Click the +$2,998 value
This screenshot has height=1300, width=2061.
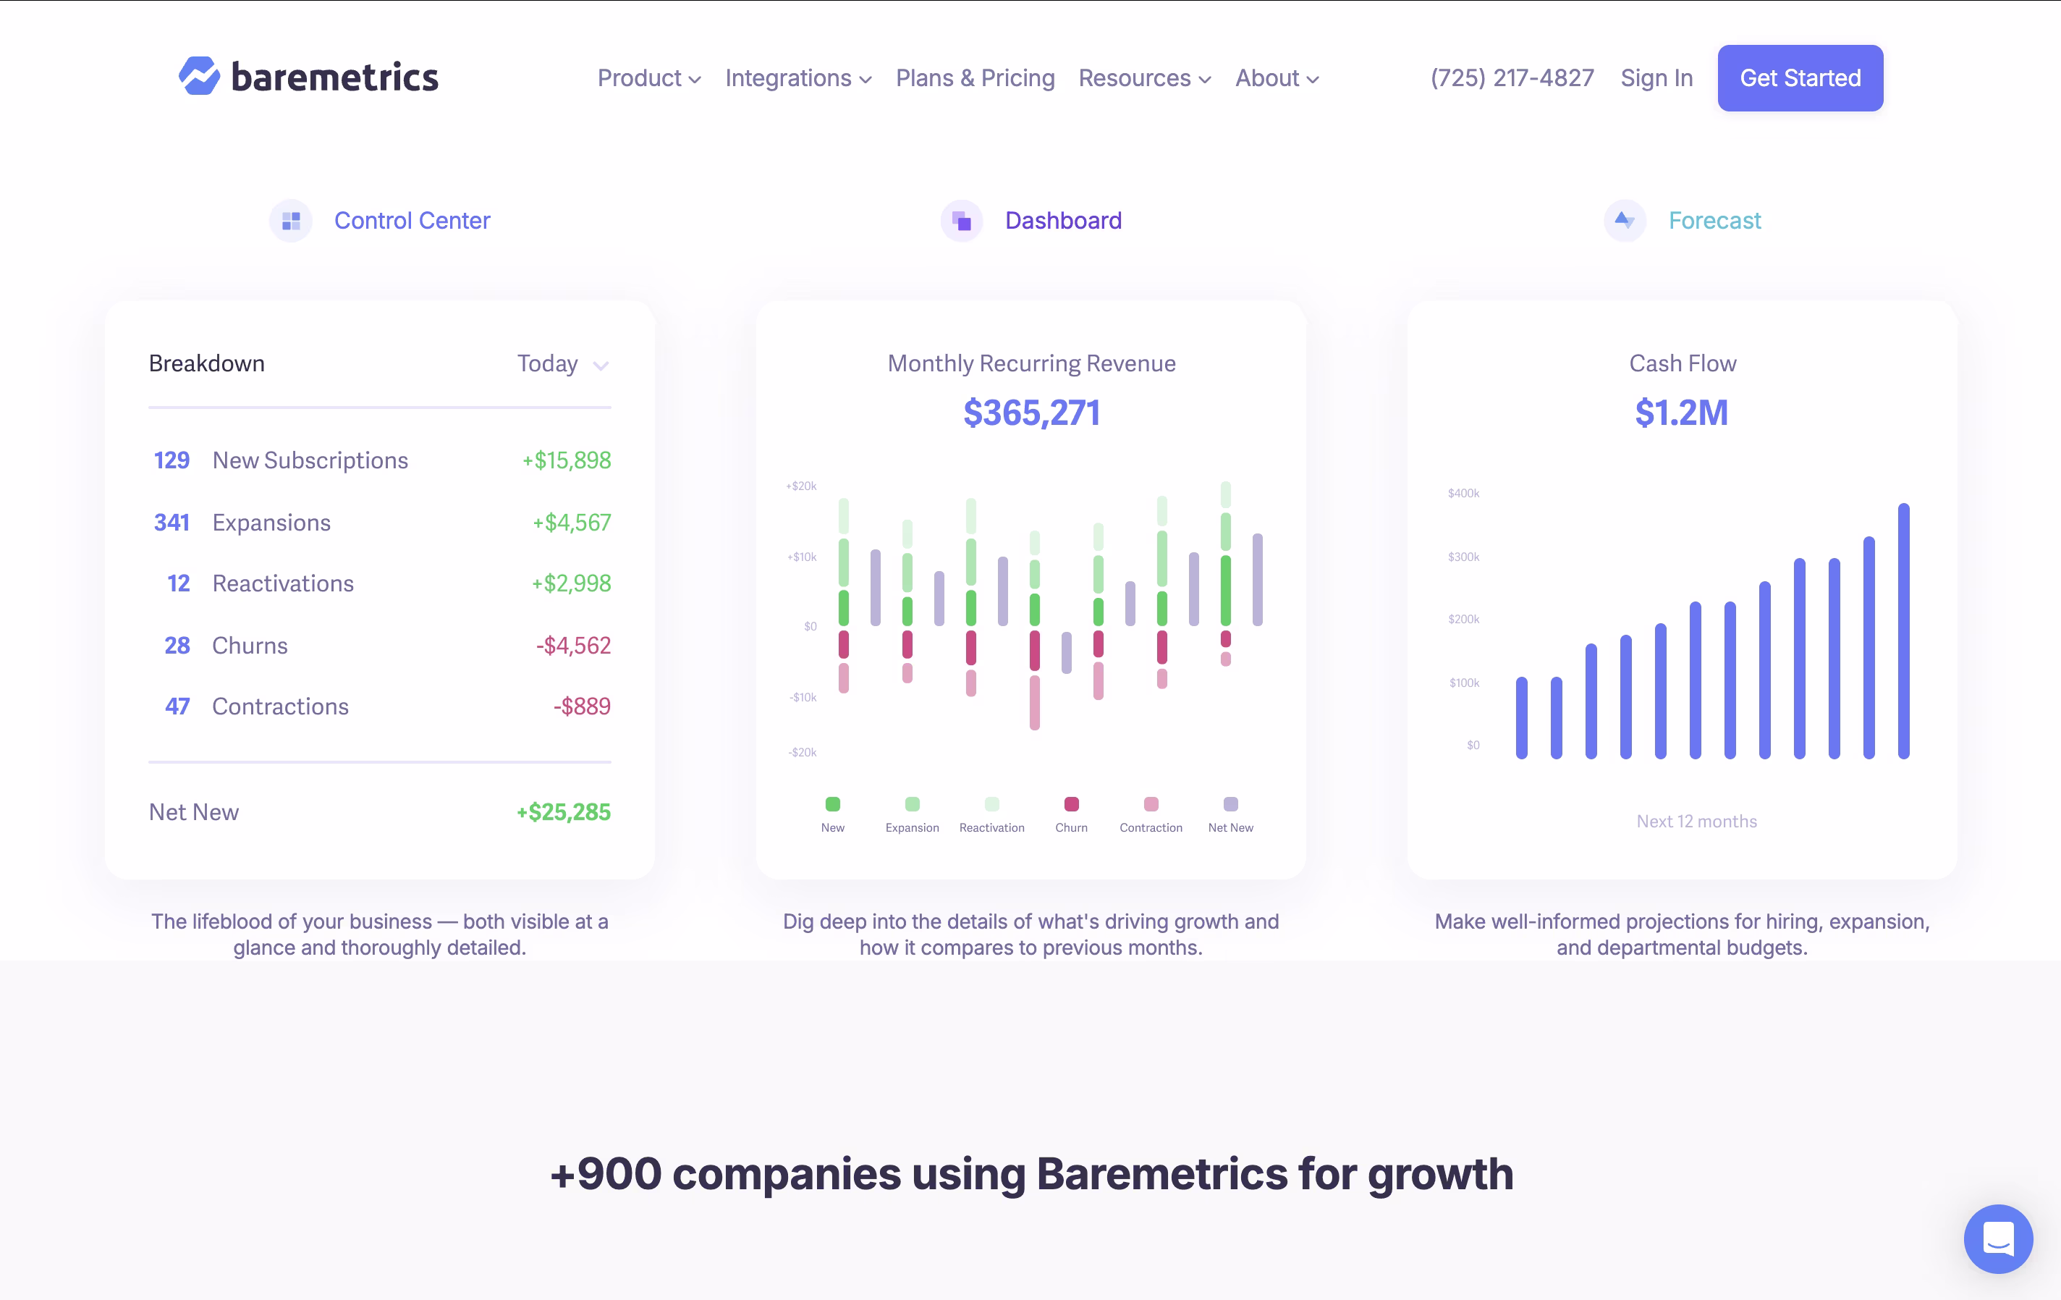(x=571, y=583)
